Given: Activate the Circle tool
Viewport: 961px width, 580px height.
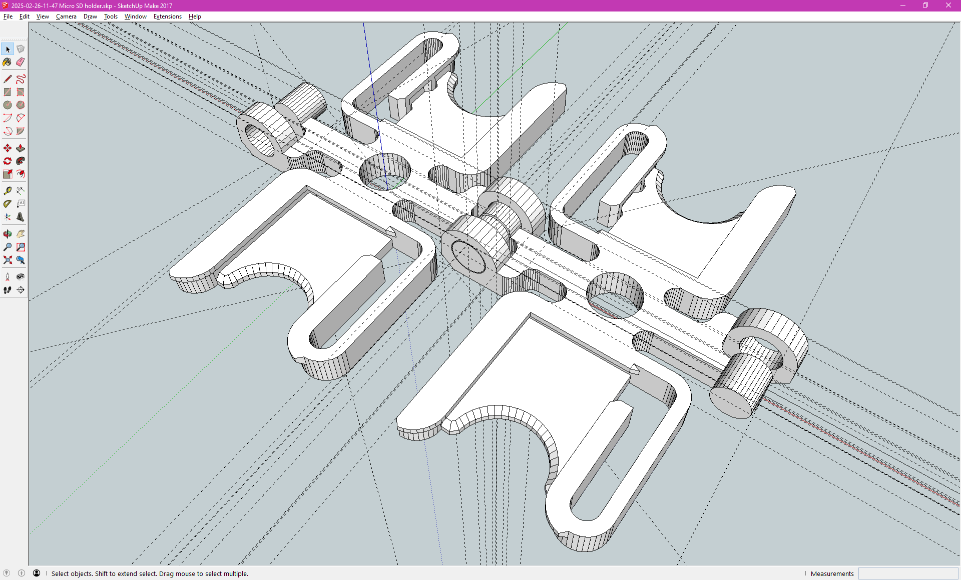Looking at the screenshot, I should (8, 105).
